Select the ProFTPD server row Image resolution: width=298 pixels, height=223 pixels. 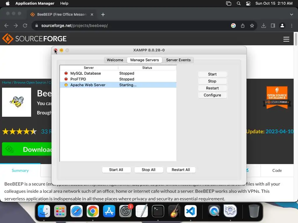(118, 79)
